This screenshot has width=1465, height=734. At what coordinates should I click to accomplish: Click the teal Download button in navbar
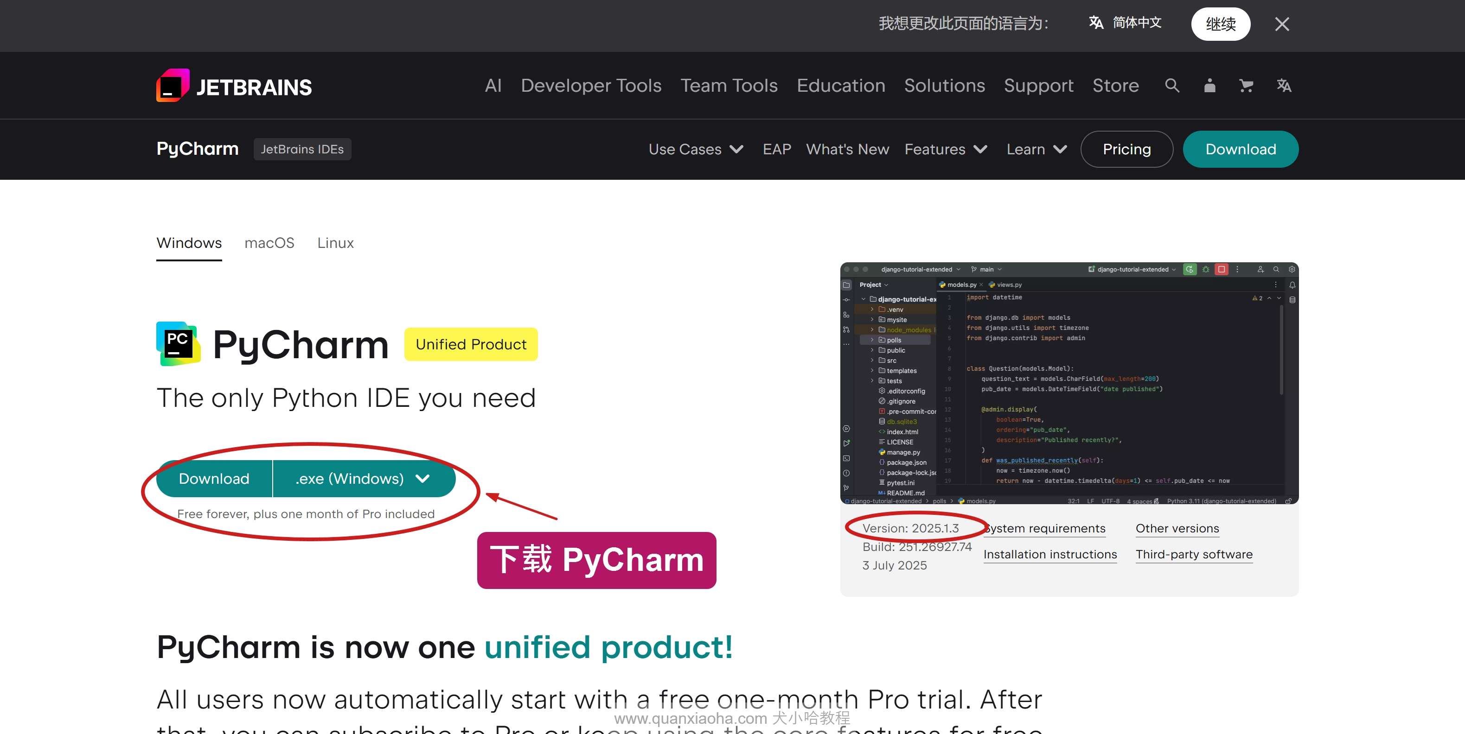coord(1241,149)
